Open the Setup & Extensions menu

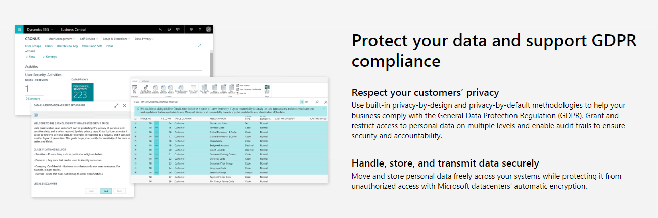tap(116, 39)
